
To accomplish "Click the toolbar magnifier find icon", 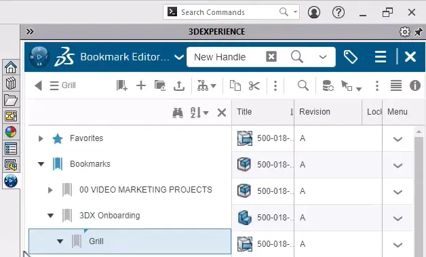I will 303,85.
